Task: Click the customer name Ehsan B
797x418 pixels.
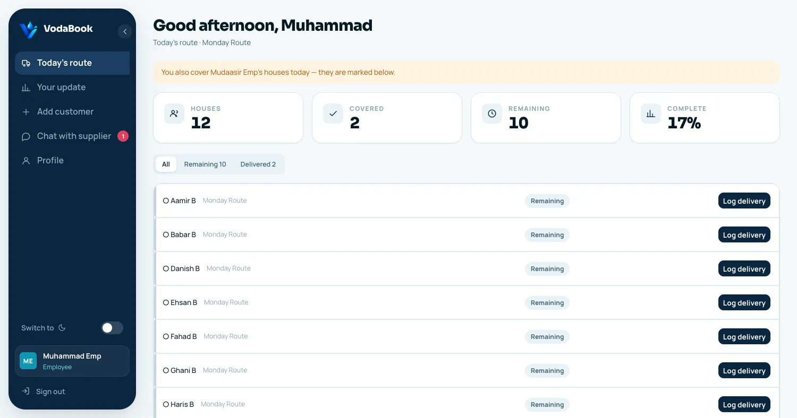Action: tap(184, 302)
